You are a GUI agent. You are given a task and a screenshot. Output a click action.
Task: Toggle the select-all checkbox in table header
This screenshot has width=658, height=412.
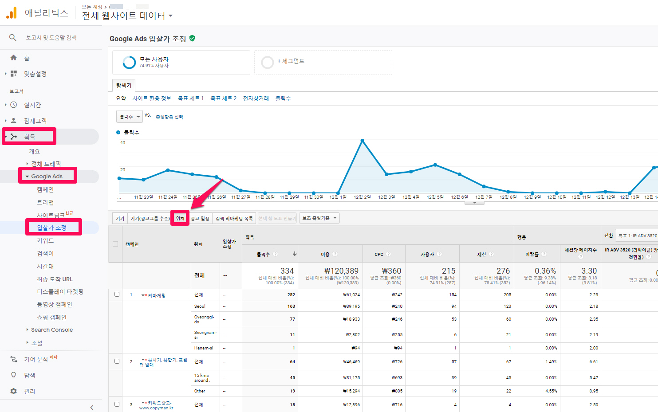coord(116,244)
